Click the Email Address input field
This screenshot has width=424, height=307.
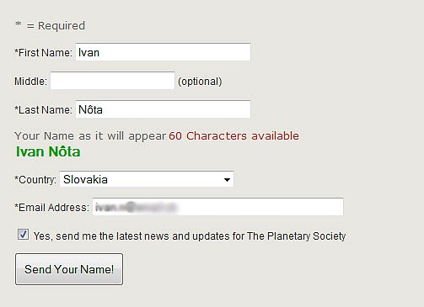pos(218,207)
